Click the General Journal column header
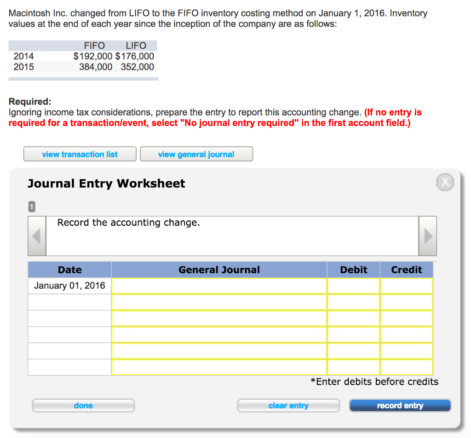Screen dimensions: 471x438 (x=219, y=270)
